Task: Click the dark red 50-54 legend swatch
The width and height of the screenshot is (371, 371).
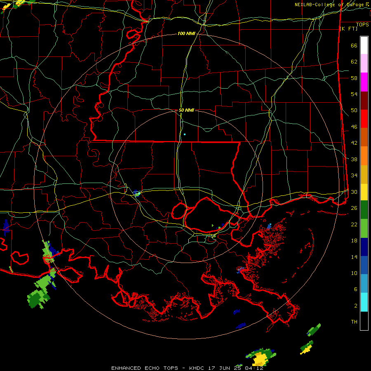Action: click(x=364, y=101)
